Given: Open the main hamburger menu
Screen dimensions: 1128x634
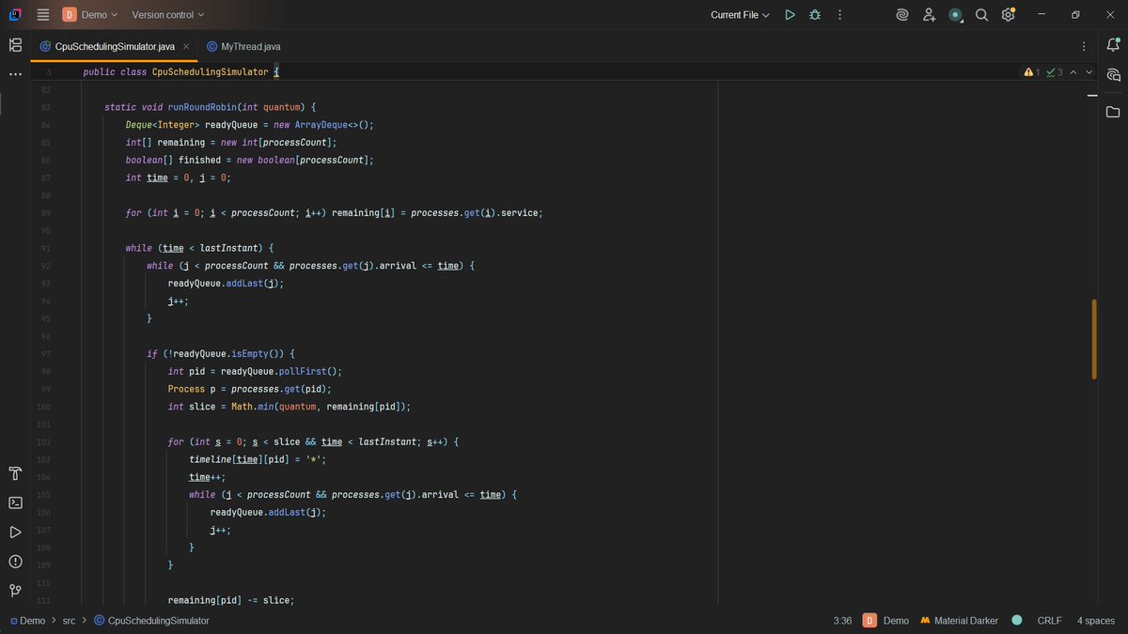Looking at the screenshot, I should (x=43, y=15).
